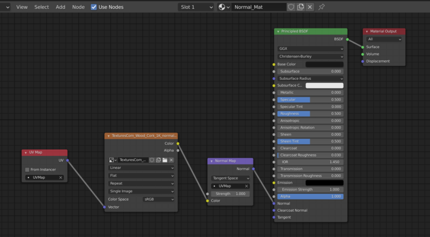Image resolution: width=430 pixels, height=237 pixels.
Task: Open the Linear interpolation dropdown
Action: click(141, 168)
